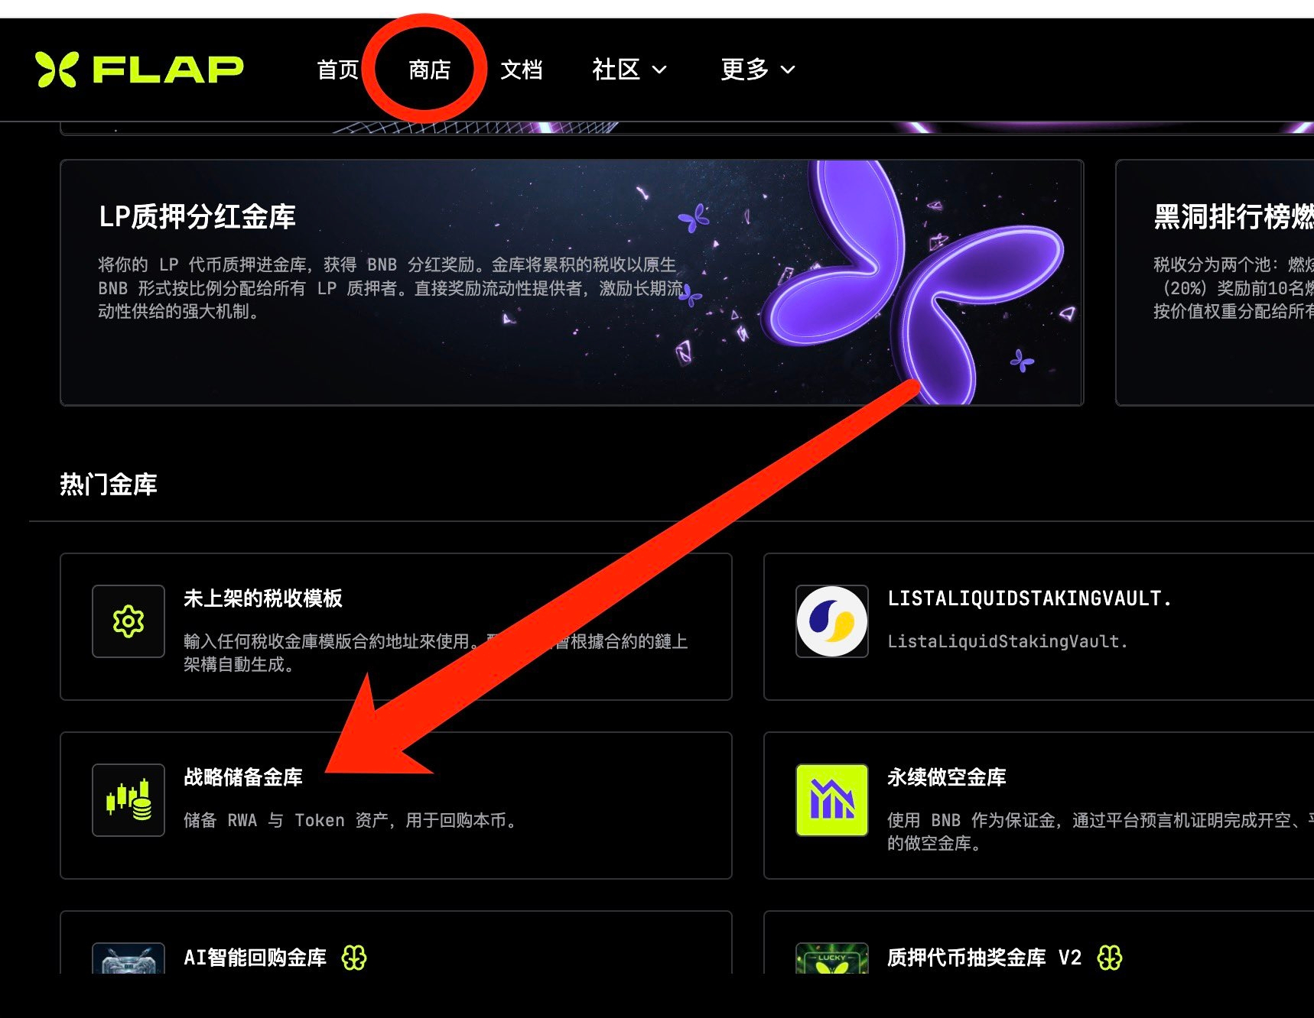Select the 未上架的税收模板 vault title
This screenshot has height=1018, width=1314.
click(263, 598)
